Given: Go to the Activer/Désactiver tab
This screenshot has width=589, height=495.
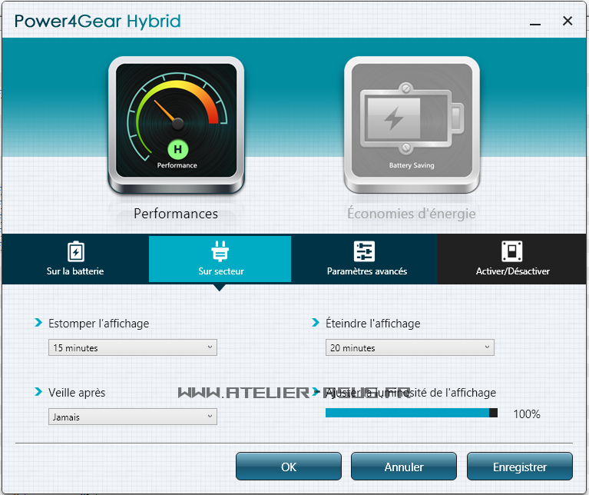Looking at the screenshot, I should pyautogui.click(x=512, y=260).
